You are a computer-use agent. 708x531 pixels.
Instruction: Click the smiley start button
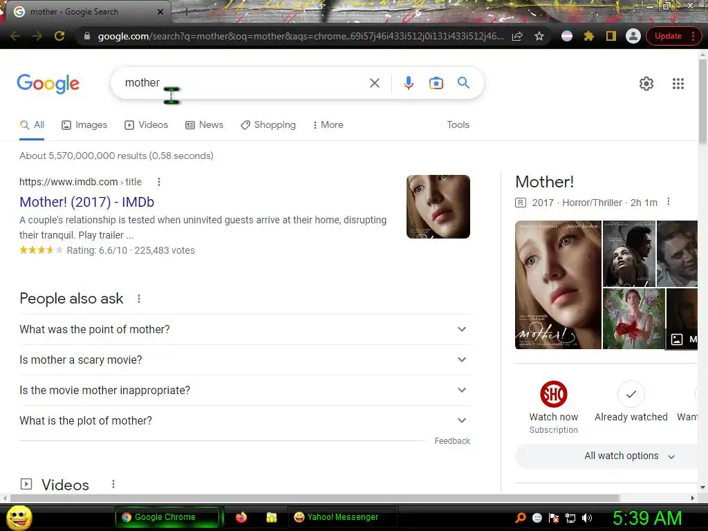pos(19,517)
